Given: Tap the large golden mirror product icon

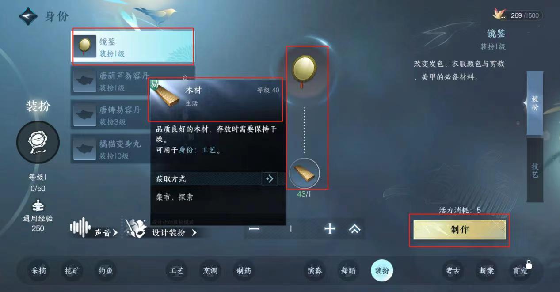Looking at the screenshot, I should (x=304, y=71).
